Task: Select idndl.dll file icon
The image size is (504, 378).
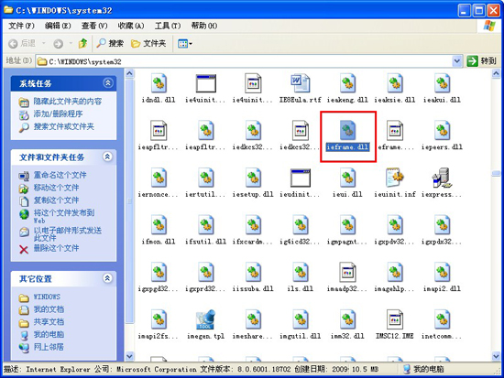Action: [x=159, y=83]
